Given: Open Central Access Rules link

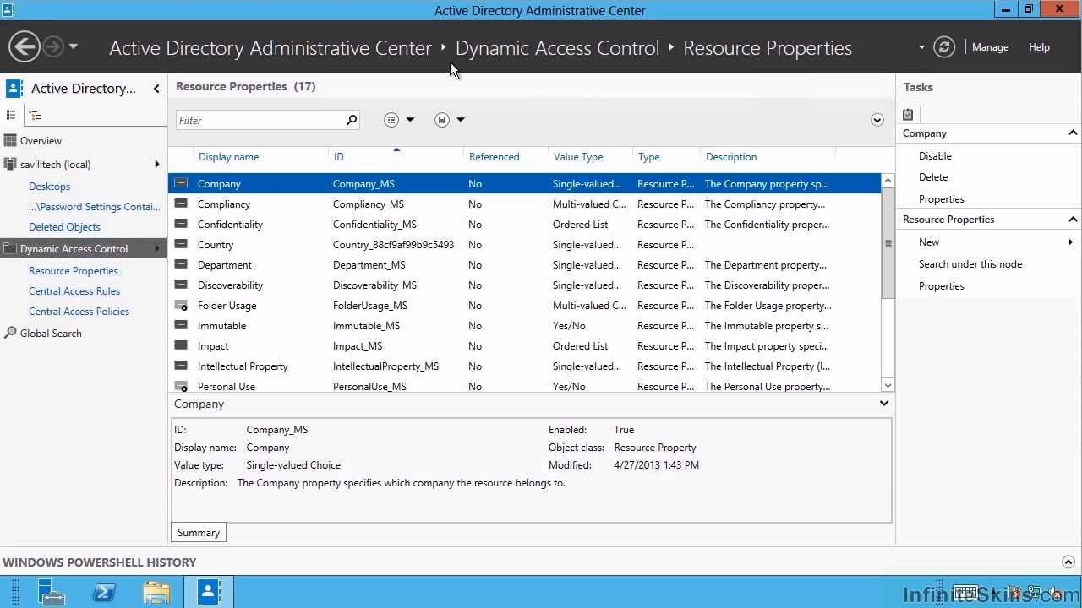Looking at the screenshot, I should pyautogui.click(x=74, y=291).
